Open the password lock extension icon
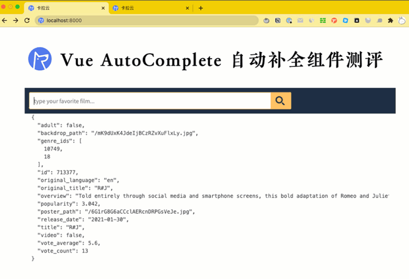 pyautogui.click(x=289, y=20)
